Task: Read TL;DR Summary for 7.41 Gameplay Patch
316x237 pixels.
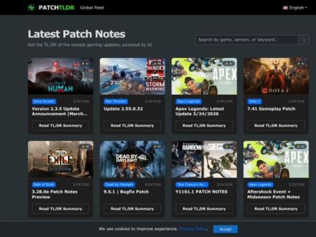Action: [x=276, y=125]
